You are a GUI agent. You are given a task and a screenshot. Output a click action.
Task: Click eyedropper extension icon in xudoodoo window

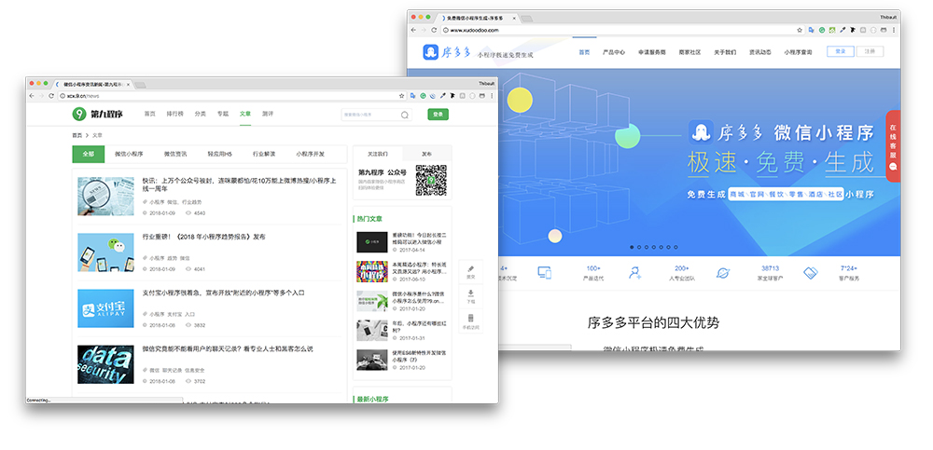click(842, 30)
